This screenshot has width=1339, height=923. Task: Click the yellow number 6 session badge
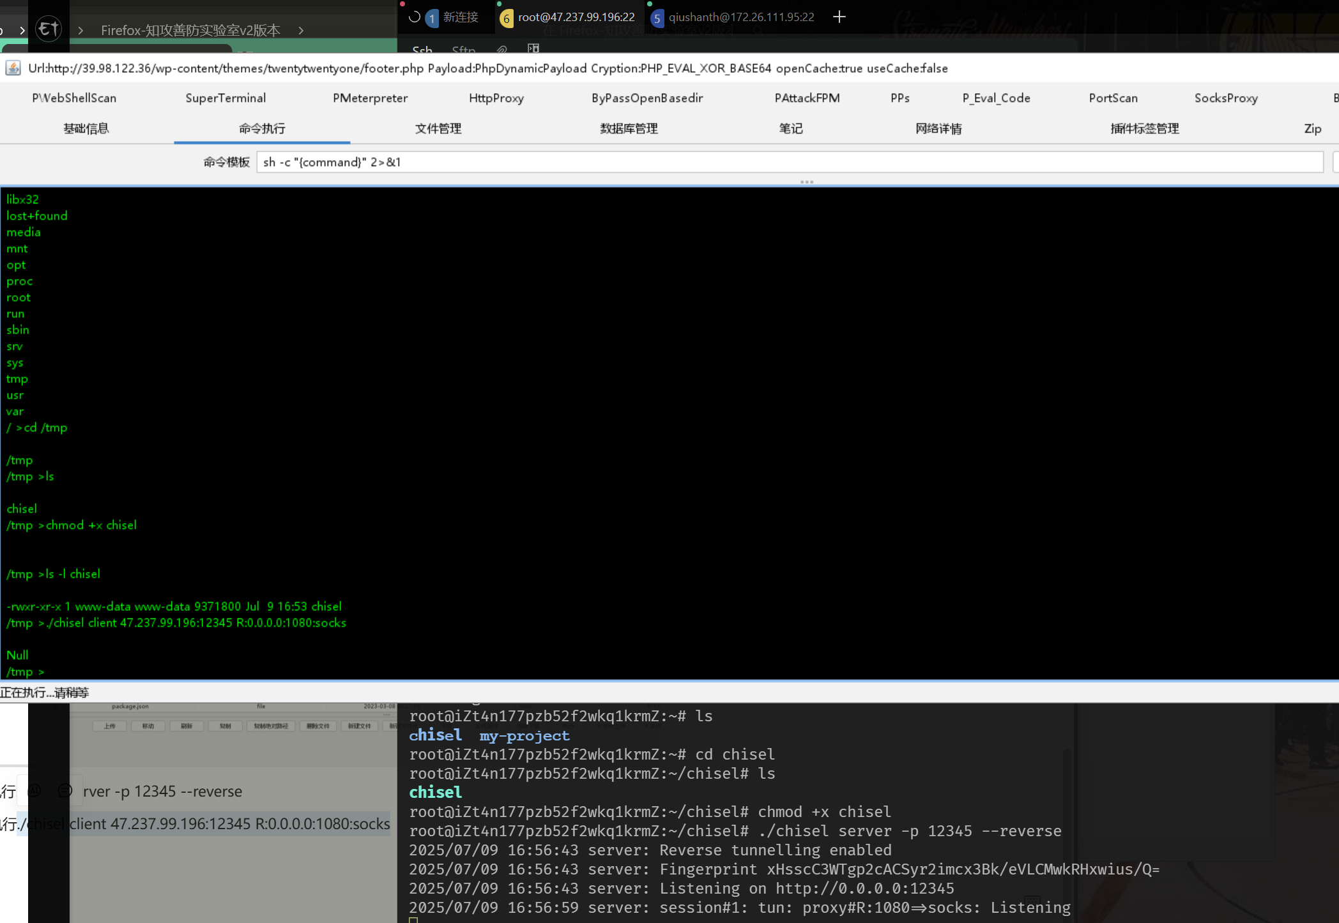point(506,18)
